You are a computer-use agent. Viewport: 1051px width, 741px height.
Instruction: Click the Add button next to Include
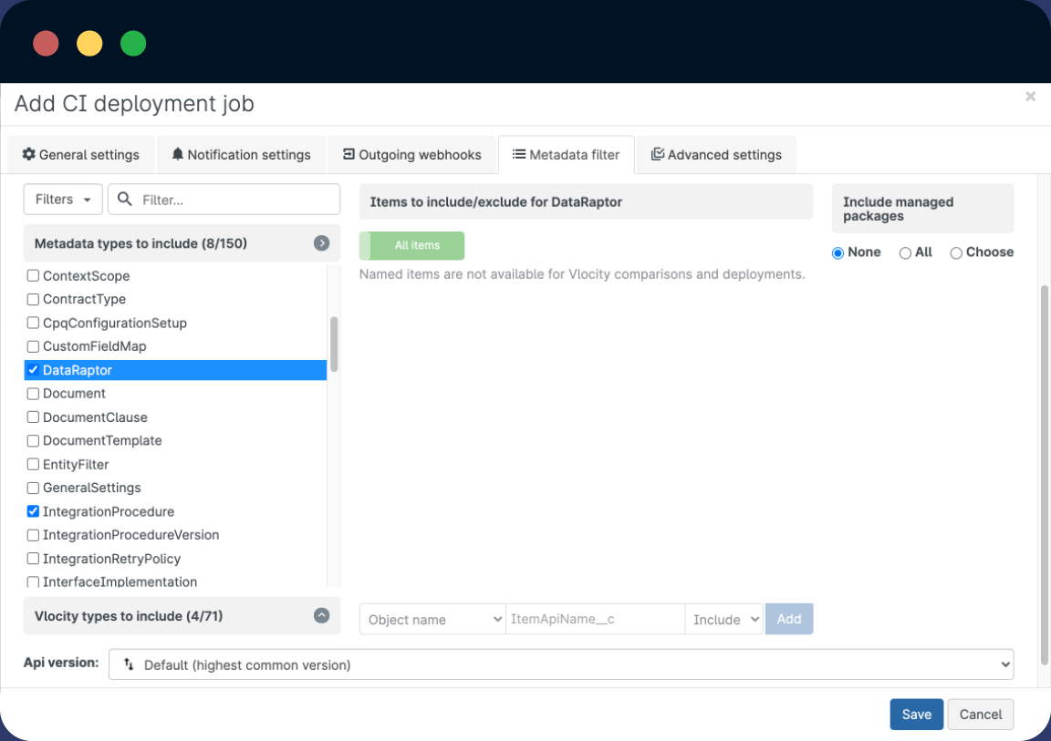pyautogui.click(x=788, y=619)
